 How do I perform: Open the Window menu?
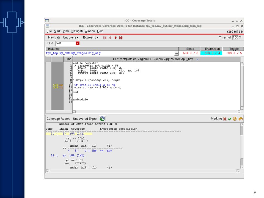tap(90, 31)
